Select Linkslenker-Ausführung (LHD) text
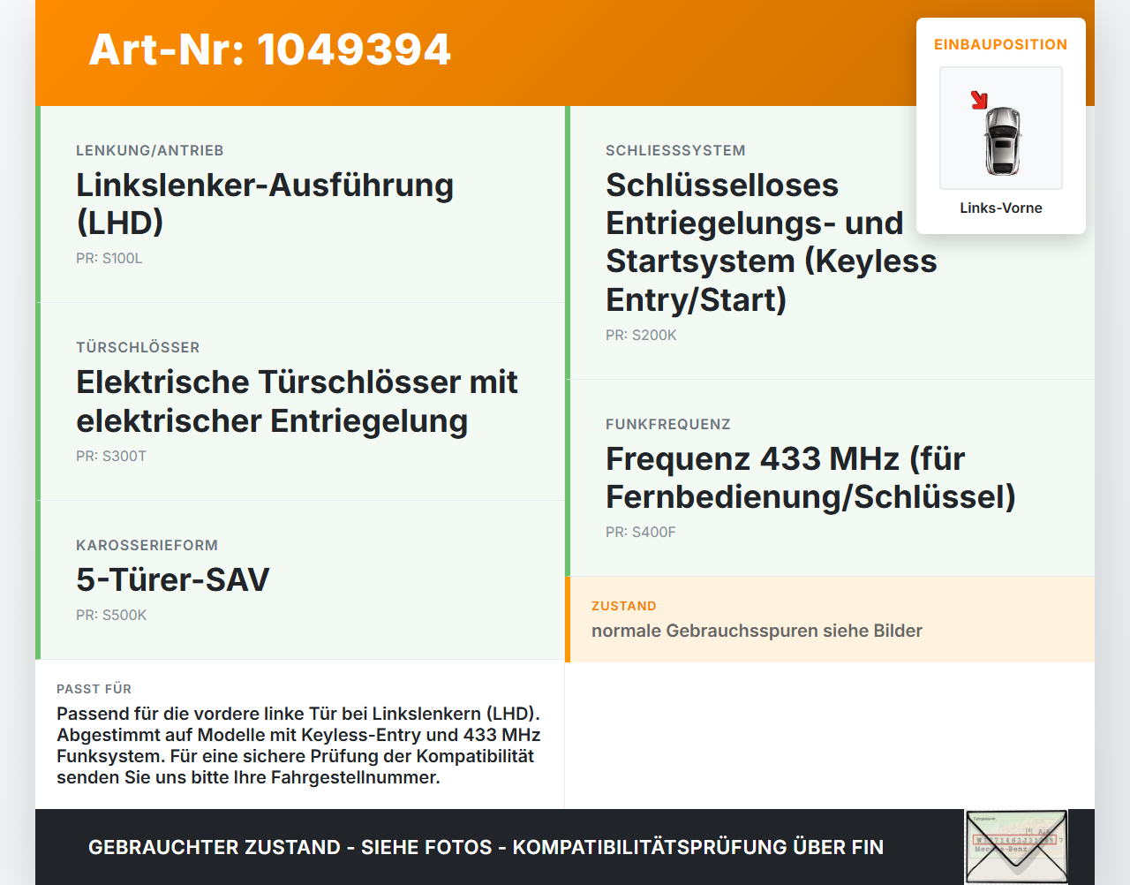This screenshot has height=885, width=1130. coord(265,203)
